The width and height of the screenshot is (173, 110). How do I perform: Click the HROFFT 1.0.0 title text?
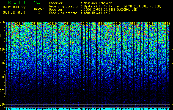[x=21, y=2]
